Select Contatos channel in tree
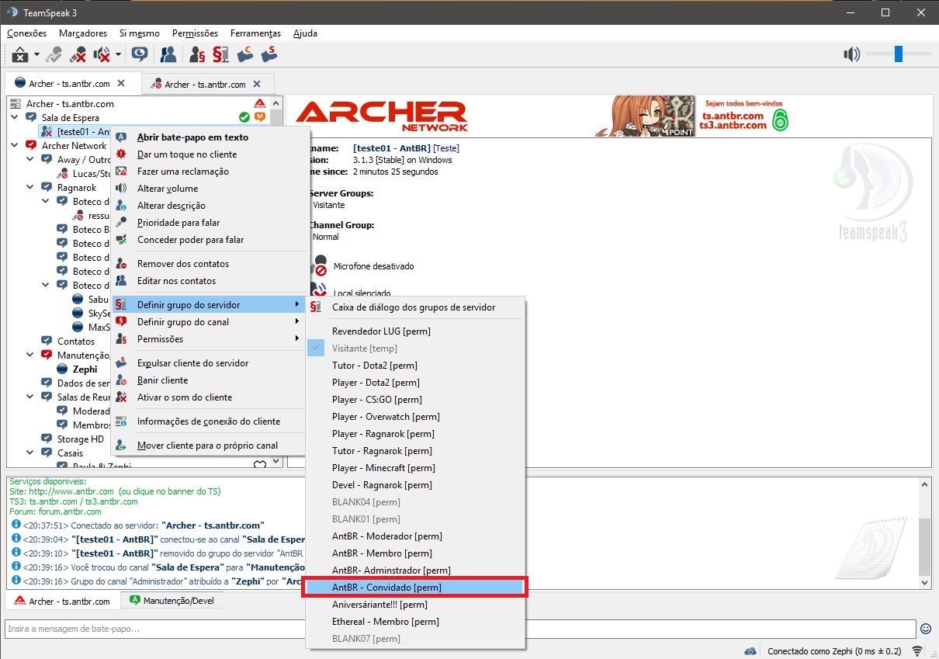Image resolution: width=939 pixels, height=659 pixels. 76,341
